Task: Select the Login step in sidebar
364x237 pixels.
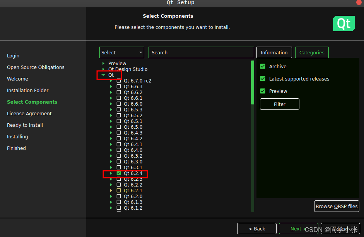Action: point(13,56)
